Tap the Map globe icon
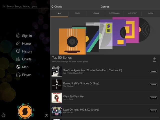 pos(18,67)
